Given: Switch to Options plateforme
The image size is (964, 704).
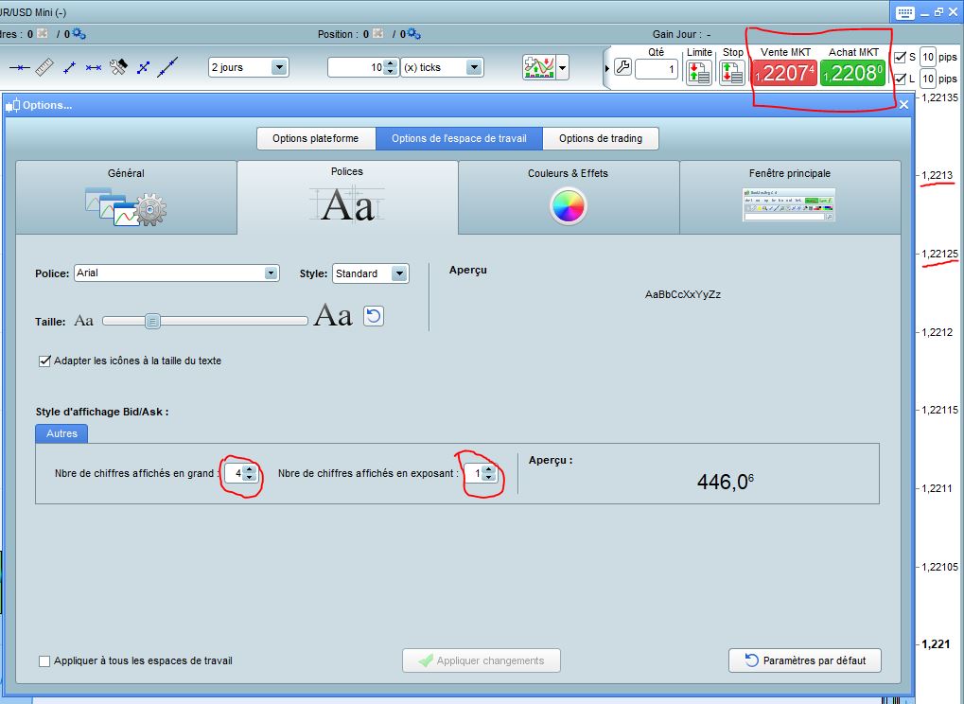Looking at the screenshot, I should coord(316,138).
